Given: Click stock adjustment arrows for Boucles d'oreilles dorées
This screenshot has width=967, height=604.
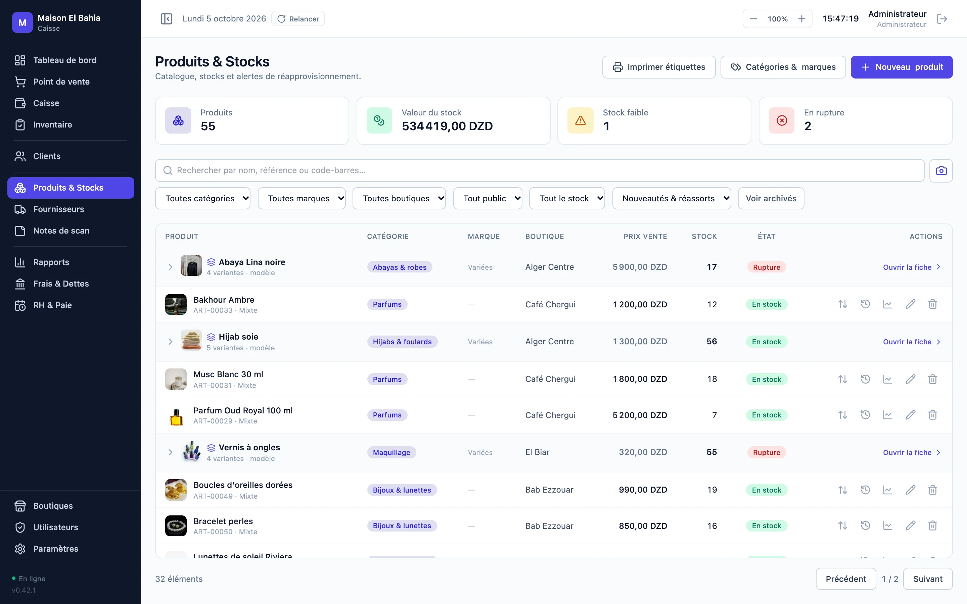Looking at the screenshot, I should [x=843, y=490].
